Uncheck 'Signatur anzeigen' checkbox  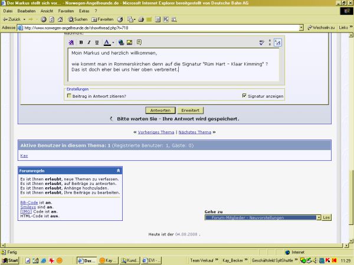[244, 96]
